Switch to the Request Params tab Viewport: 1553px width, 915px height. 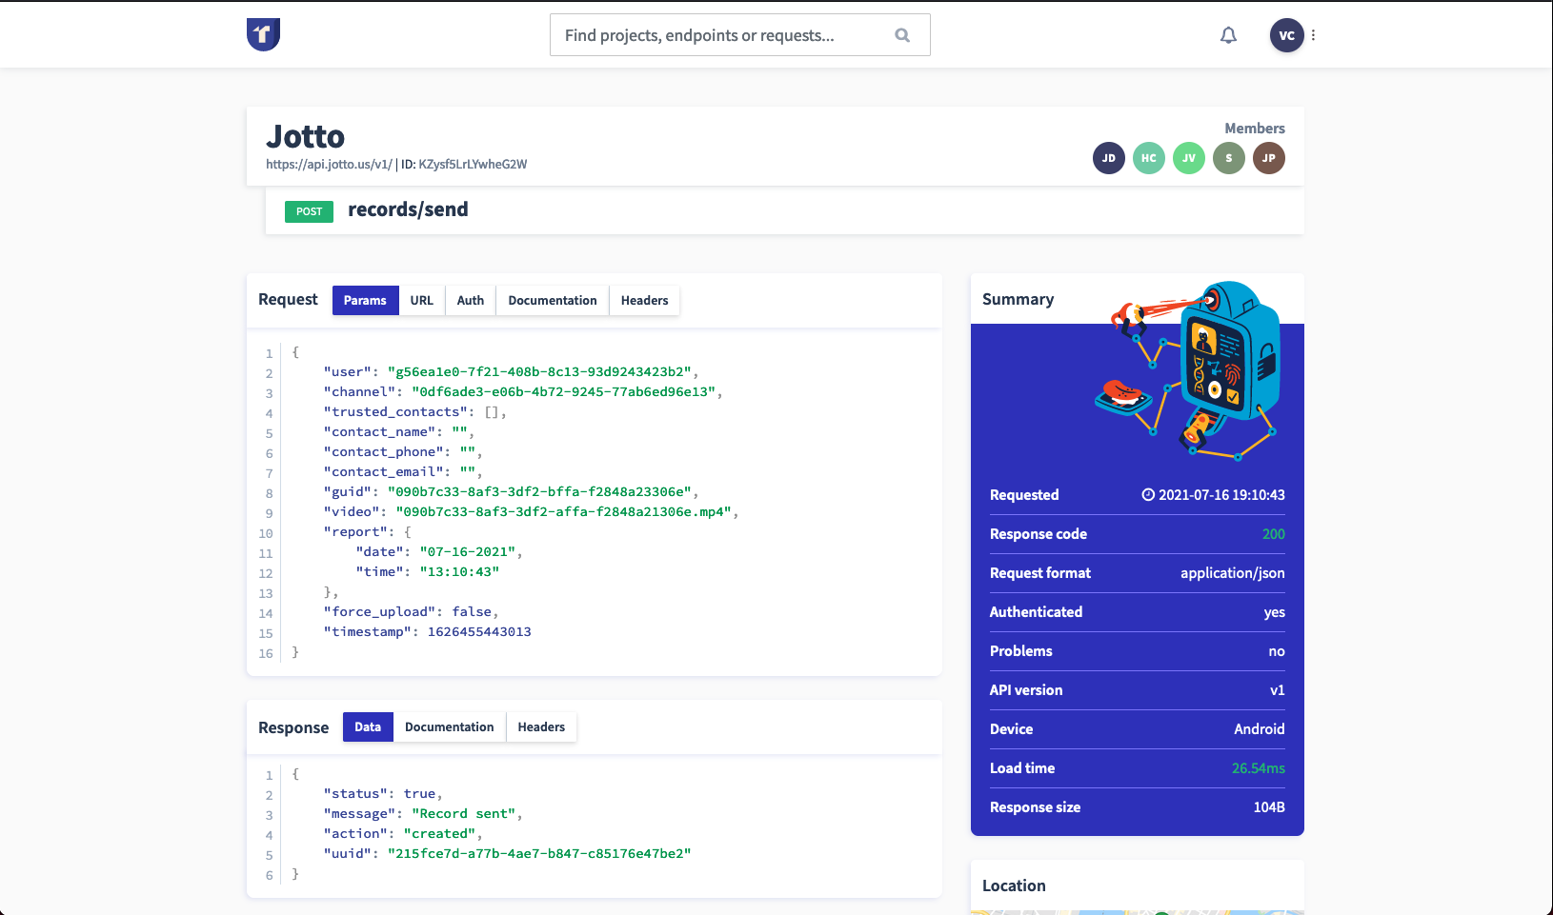(x=365, y=300)
